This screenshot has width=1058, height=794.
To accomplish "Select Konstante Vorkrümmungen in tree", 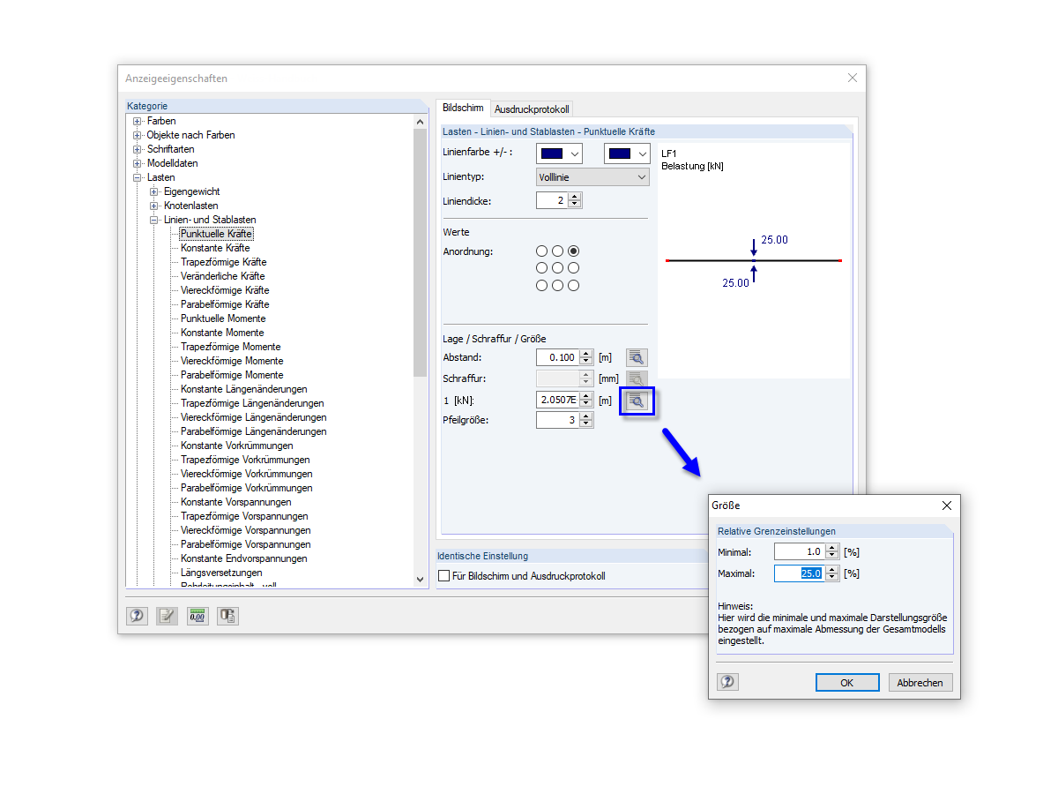I will point(237,446).
